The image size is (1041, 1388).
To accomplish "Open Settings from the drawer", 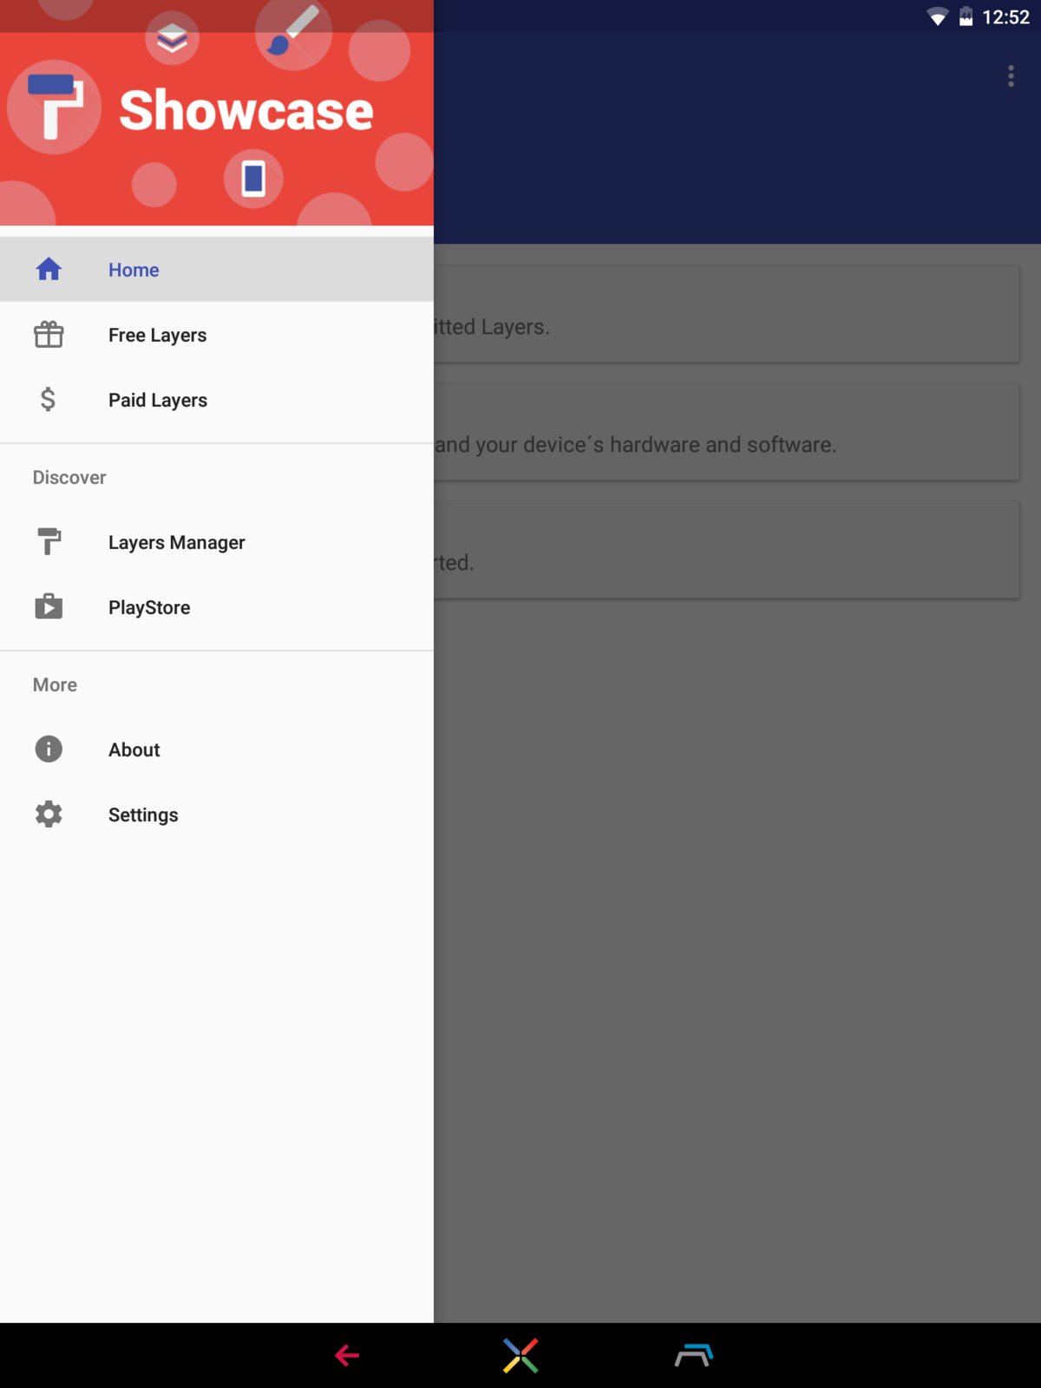I will pyautogui.click(x=143, y=815).
